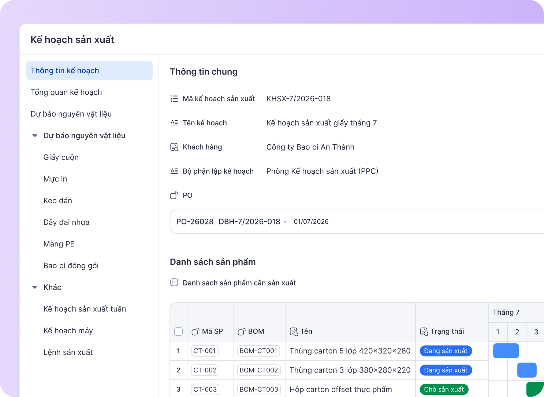
Task: Toggle the select-all checkbox in table header
Action: [x=178, y=332]
